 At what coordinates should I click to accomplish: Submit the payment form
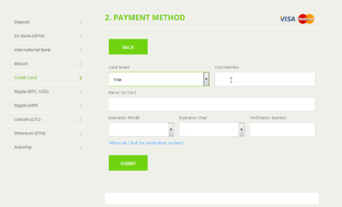coord(128,163)
